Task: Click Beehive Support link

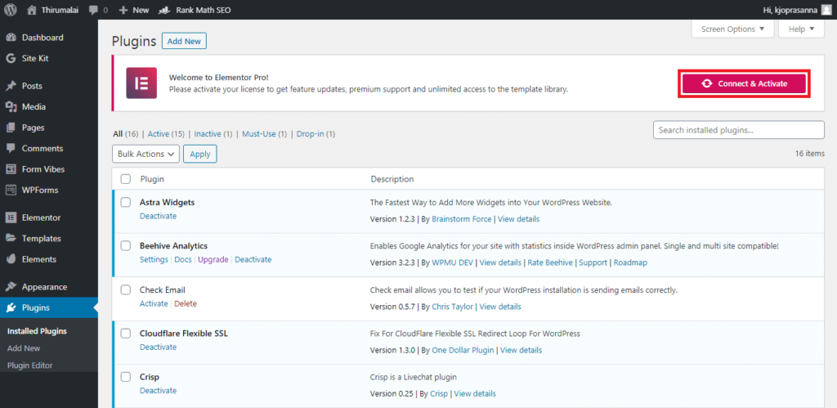Action: (593, 262)
